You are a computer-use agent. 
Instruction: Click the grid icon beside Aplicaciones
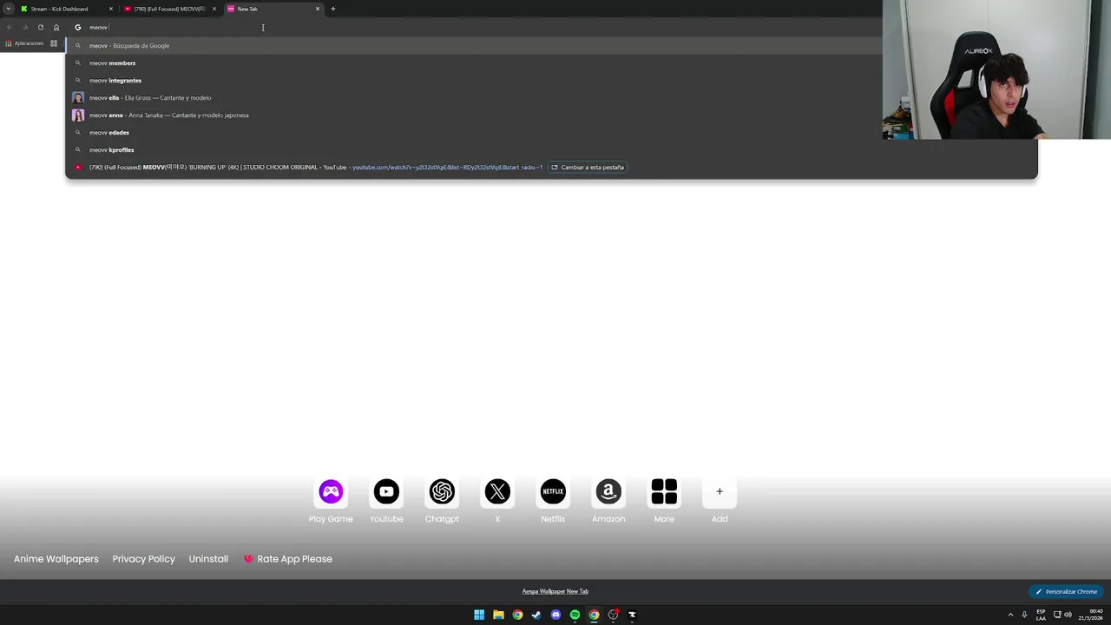click(54, 43)
